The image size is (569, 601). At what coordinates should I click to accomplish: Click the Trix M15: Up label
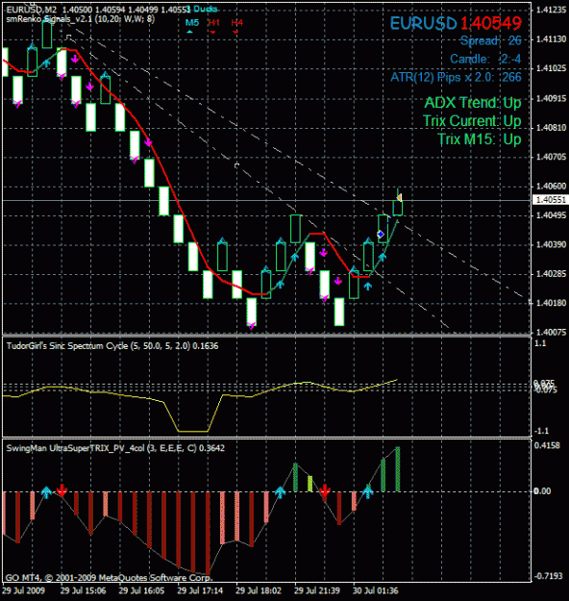[x=480, y=139]
